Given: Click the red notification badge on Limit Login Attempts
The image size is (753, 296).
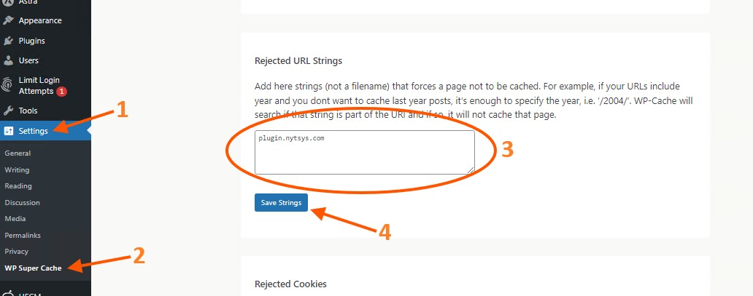Looking at the screenshot, I should (61, 91).
